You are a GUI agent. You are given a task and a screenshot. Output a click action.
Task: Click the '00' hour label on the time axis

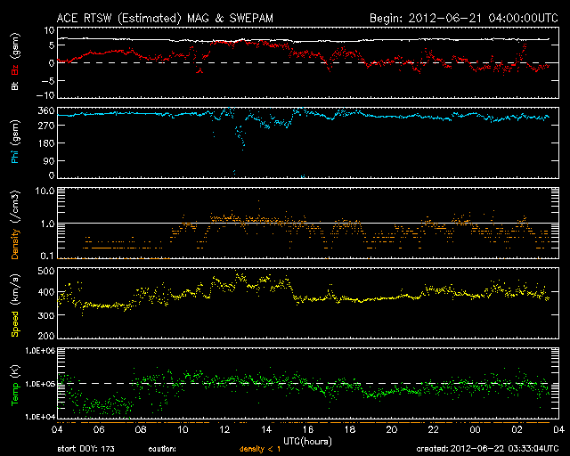coord(475,429)
